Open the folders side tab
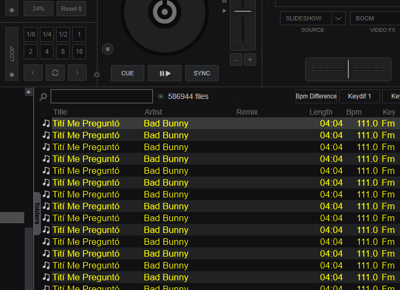Image resolution: width=400 pixels, height=290 pixels. click(37, 214)
